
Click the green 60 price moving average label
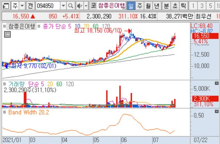click(95, 26)
